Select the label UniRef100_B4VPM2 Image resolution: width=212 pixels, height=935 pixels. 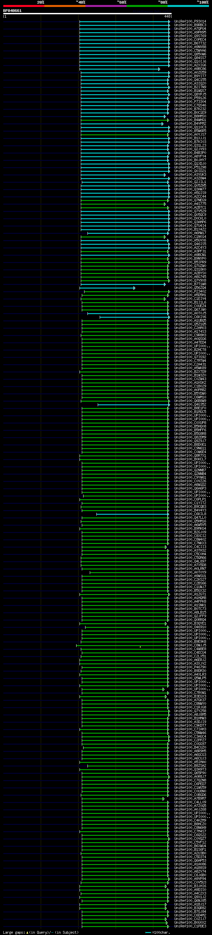click(x=190, y=123)
